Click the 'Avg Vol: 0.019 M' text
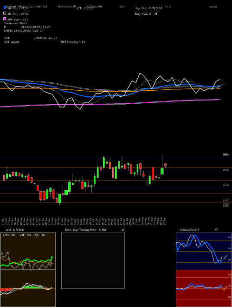 point(148,8)
